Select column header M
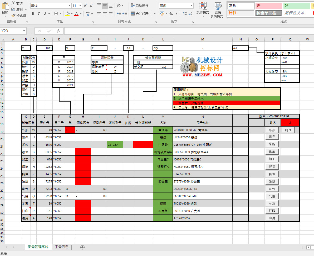 [x=203, y=39]
